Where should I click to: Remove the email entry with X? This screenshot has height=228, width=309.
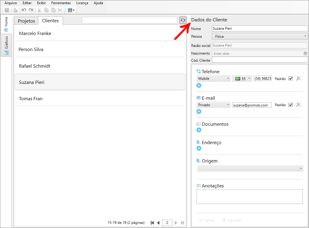(x=299, y=105)
